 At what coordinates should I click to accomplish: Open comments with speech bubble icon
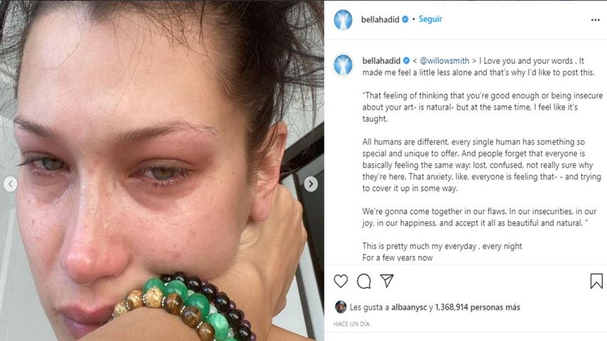pyautogui.click(x=364, y=281)
